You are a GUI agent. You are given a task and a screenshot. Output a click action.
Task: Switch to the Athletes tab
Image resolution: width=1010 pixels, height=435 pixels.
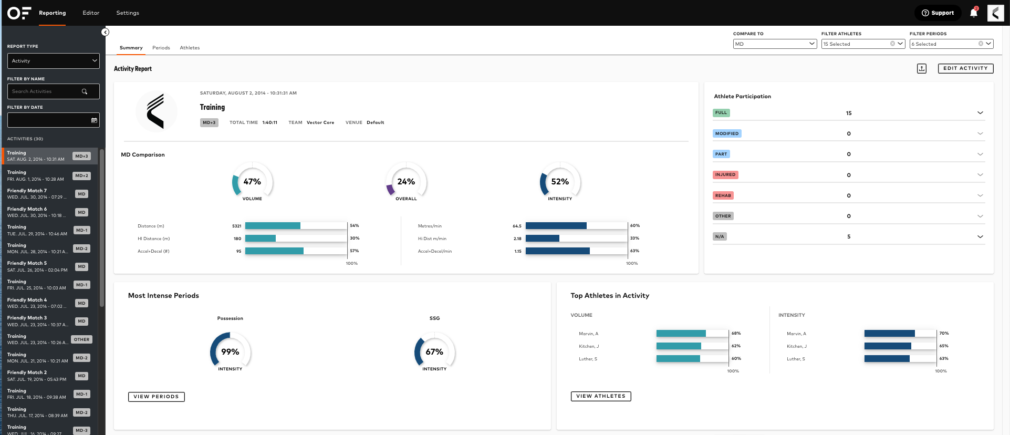pyautogui.click(x=190, y=48)
